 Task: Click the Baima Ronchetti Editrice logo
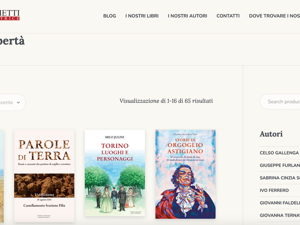pyautogui.click(x=10, y=15)
